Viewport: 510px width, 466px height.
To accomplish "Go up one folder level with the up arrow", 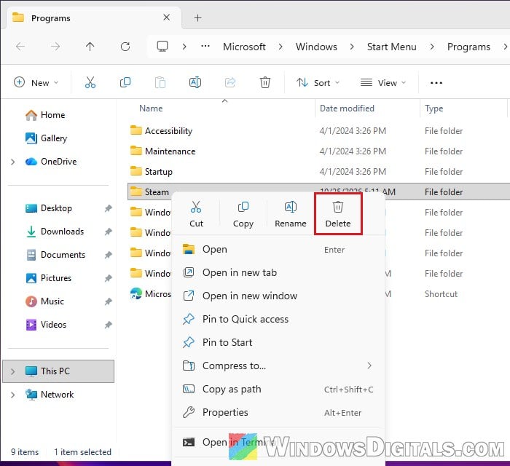I will [x=90, y=47].
